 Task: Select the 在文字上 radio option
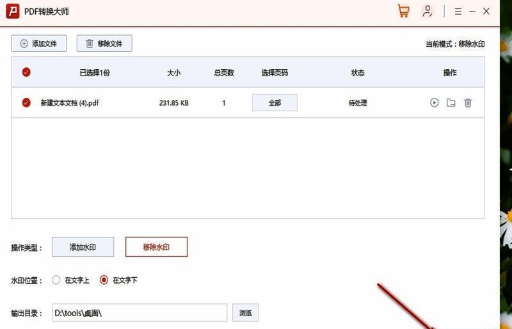coord(56,280)
